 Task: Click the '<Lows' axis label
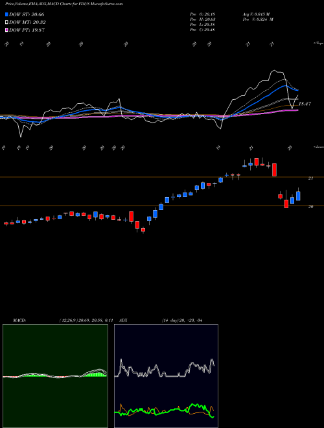click(x=318, y=147)
